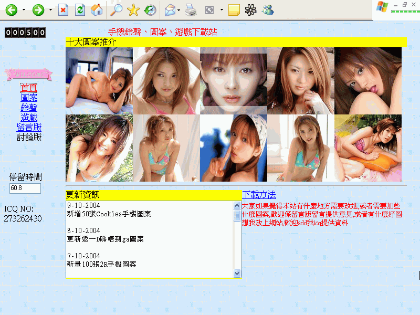Screen dimensions: 420x315
Task: Open the 遊戲 games link
Action: [29, 118]
